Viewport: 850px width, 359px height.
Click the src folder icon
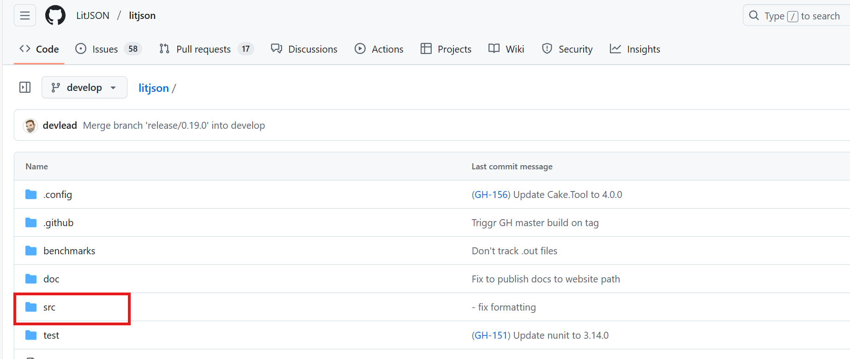[31, 307]
